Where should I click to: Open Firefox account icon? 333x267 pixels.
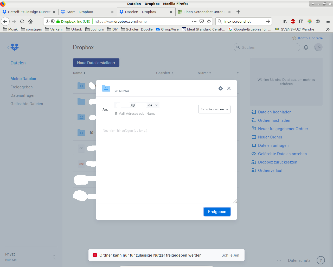318,21
